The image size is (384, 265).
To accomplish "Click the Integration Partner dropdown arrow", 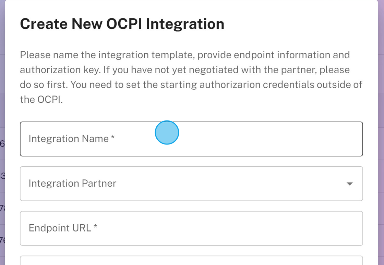I will tap(349, 184).
